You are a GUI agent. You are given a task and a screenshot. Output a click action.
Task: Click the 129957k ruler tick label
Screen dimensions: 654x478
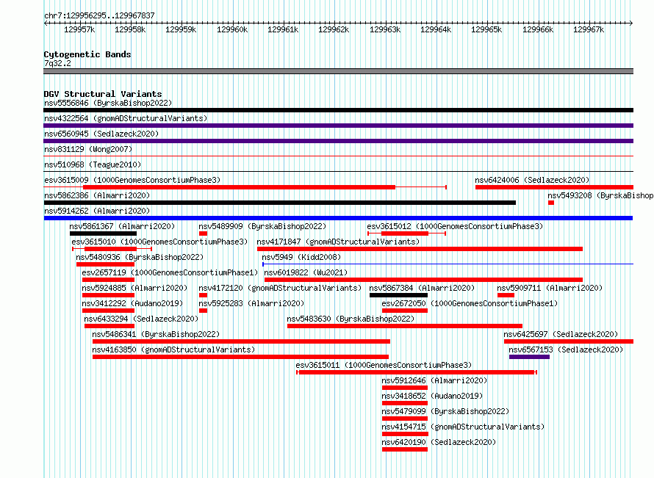click(79, 29)
